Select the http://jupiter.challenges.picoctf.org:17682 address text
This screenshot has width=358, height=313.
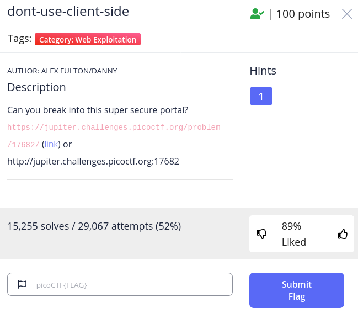coord(93,161)
